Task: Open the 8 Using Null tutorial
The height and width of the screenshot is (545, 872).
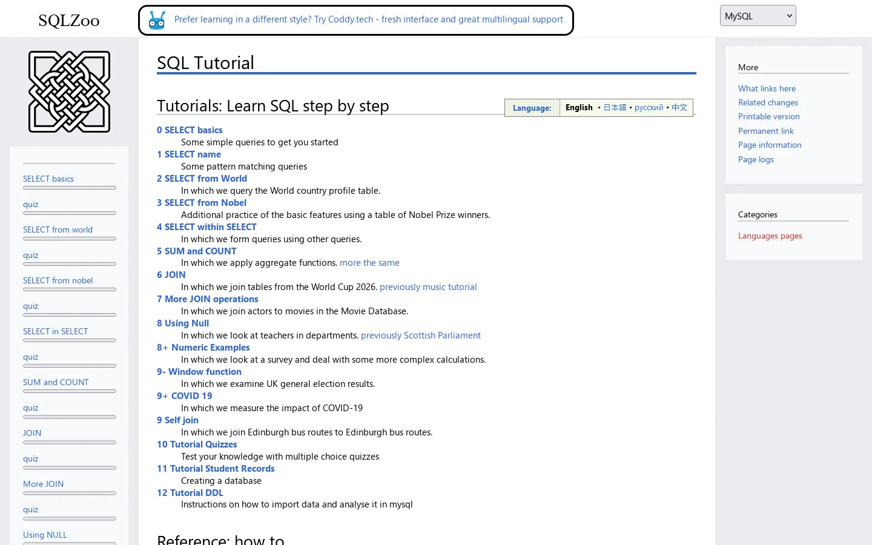Action: 183,323
